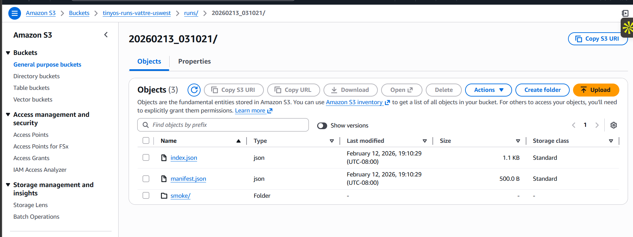Select all objects checkbox in header

pyautogui.click(x=146, y=140)
